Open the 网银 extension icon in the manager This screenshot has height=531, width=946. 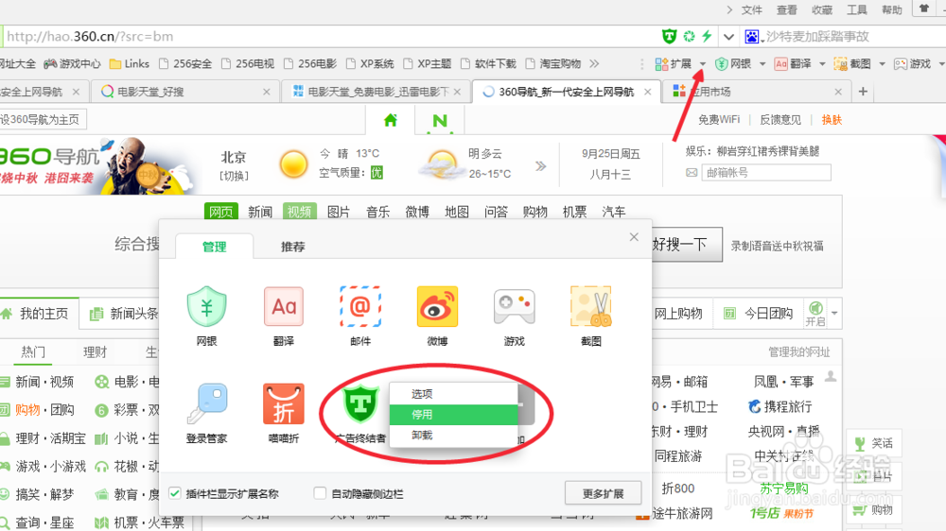206,307
